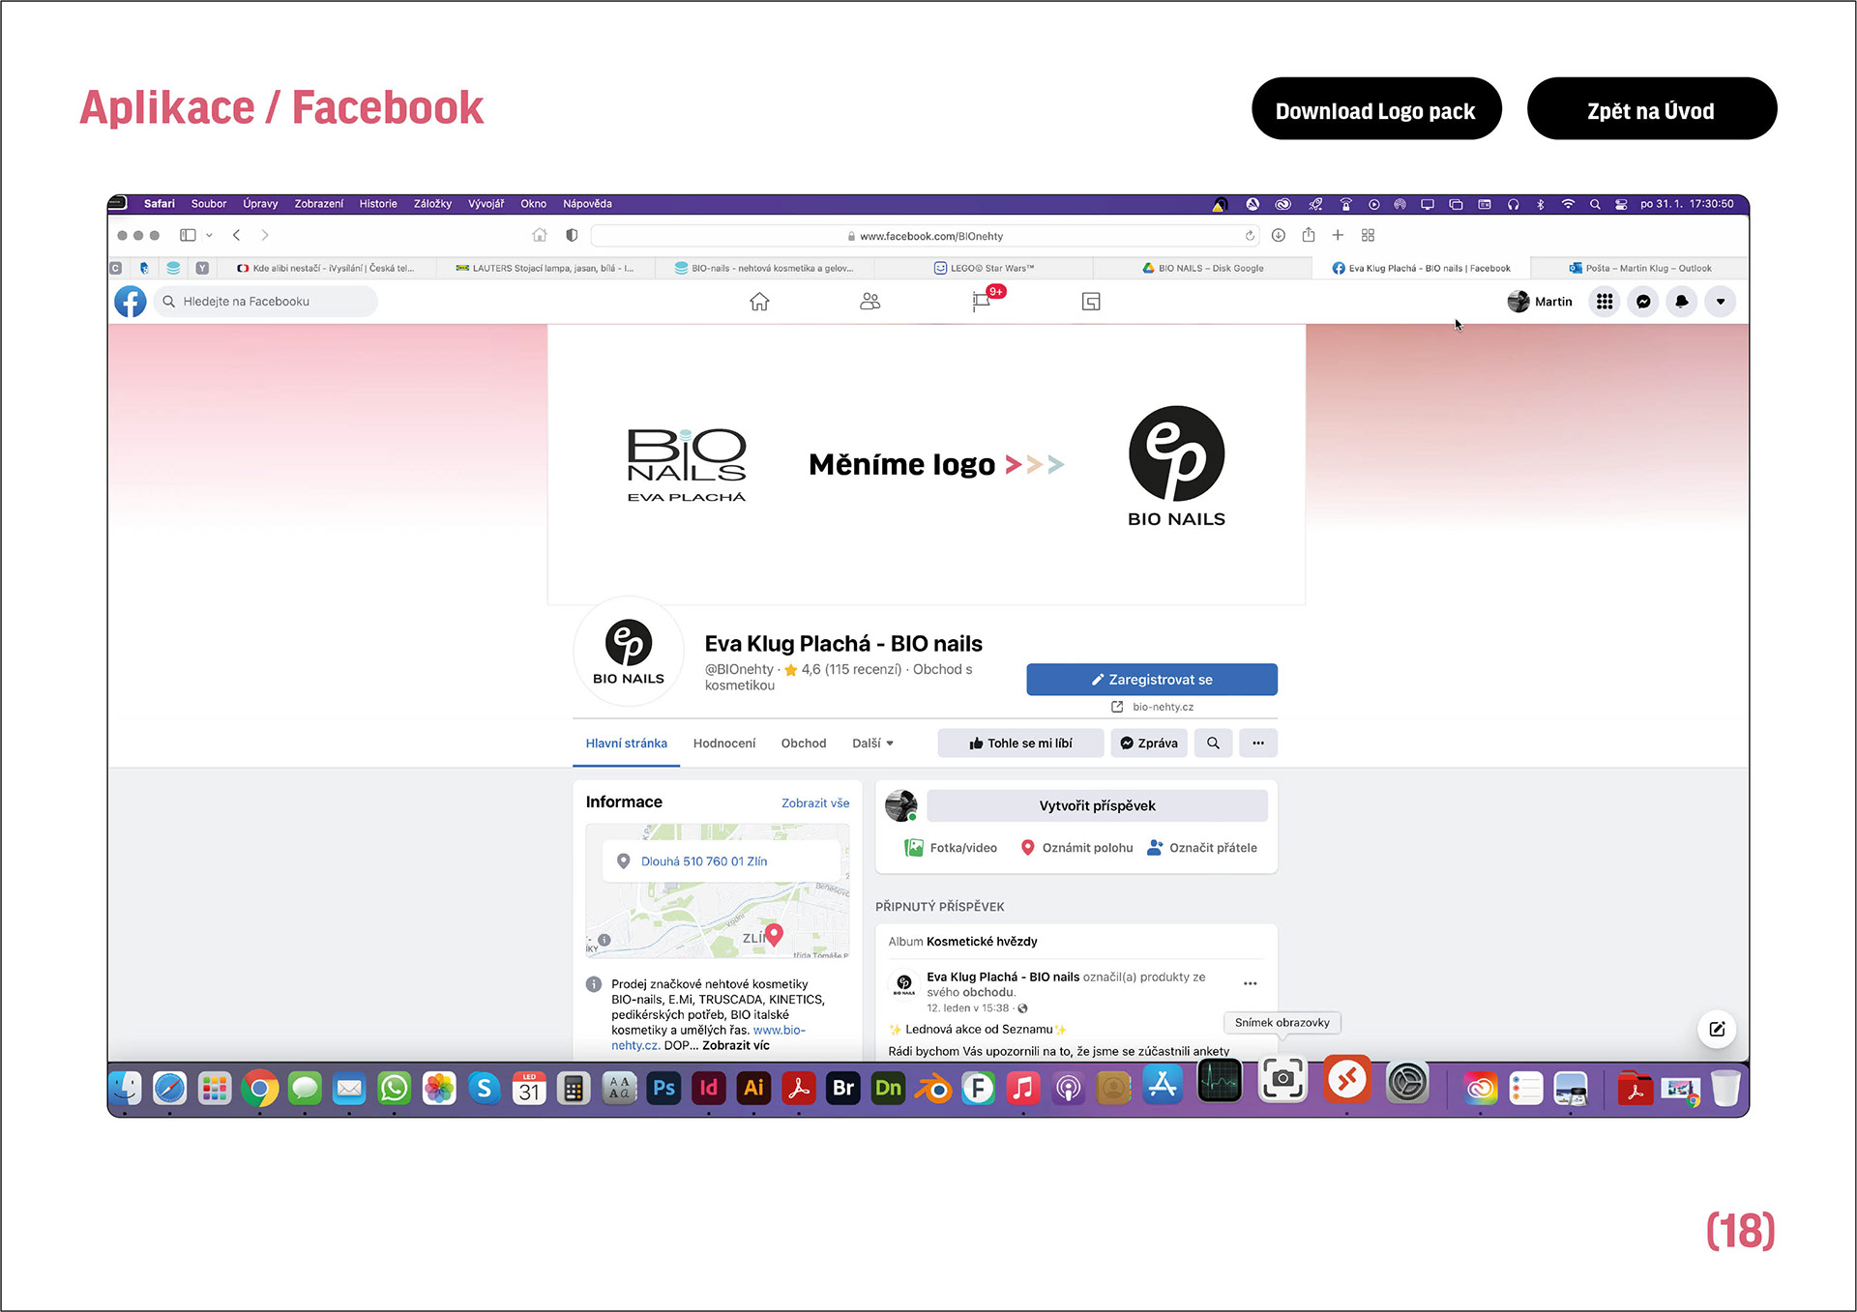Click the Zaregistrovat se button
This screenshot has width=1857, height=1312.
[x=1152, y=680]
